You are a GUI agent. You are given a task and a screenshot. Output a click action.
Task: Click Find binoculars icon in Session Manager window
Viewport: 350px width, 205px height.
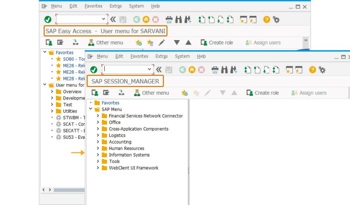pyautogui.click(x=224, y=70)
